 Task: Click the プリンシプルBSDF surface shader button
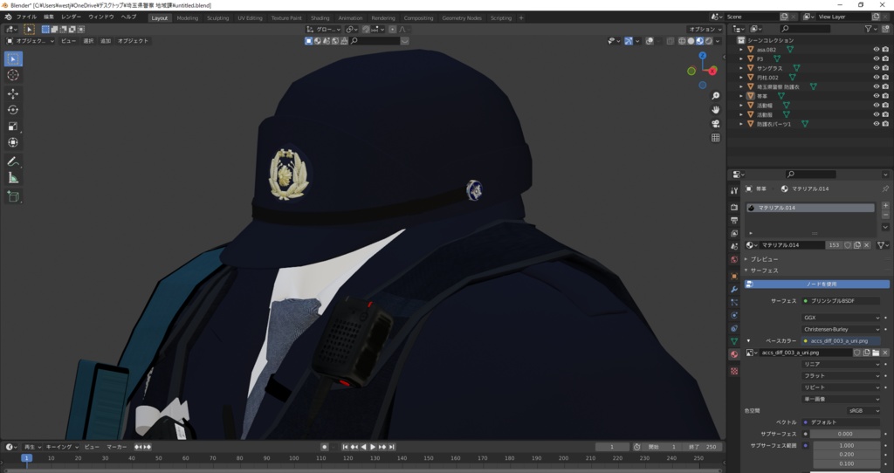click(841, 301)
